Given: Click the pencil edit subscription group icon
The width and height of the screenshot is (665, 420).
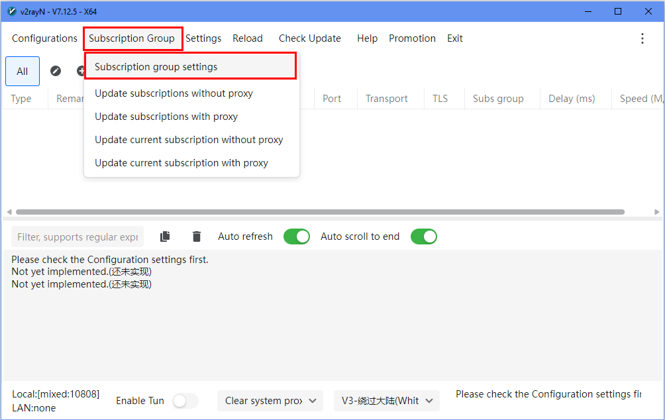Looking at the screenshot, I should 56,71.
